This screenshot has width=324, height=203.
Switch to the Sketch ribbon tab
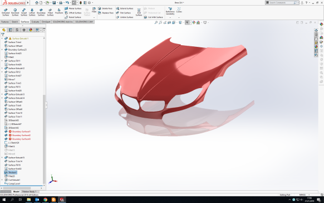click(14, 22)
